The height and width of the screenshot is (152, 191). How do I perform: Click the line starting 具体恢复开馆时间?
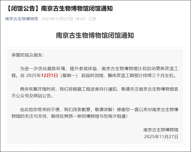(99, 89)
